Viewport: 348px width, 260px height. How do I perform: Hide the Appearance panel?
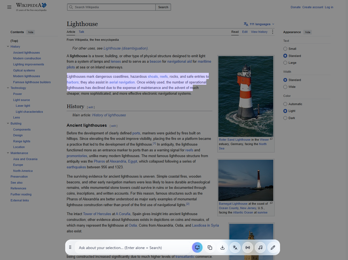[308, 32]
